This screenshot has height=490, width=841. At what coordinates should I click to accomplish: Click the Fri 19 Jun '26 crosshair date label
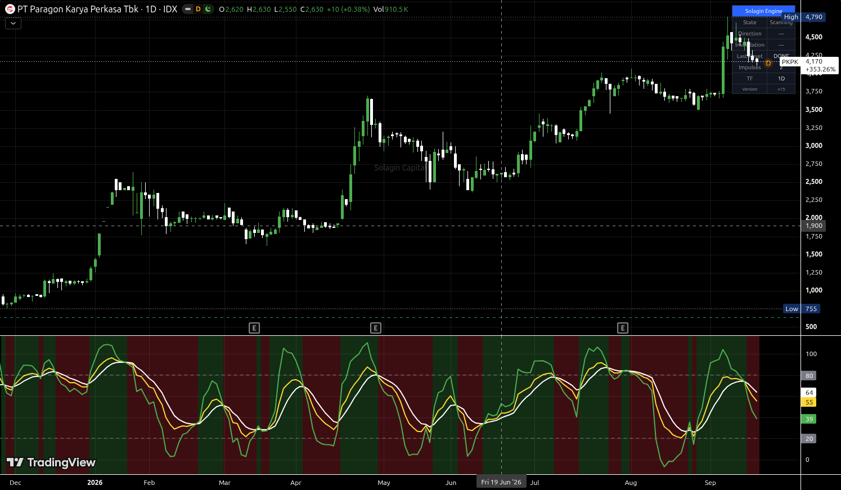click(501, 482)
